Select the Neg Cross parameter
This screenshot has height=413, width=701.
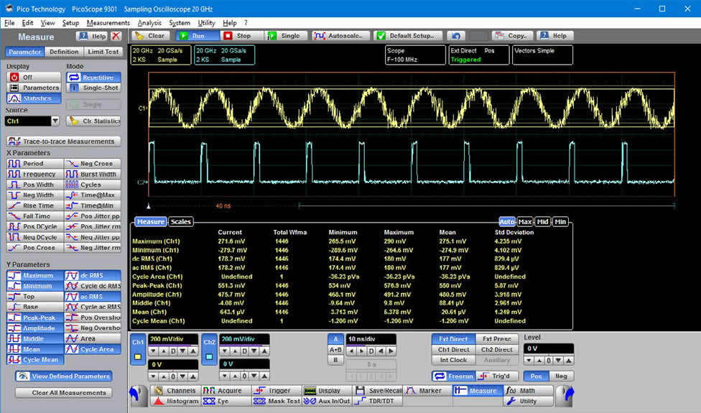pyautogui.click(x=93, y=164)
